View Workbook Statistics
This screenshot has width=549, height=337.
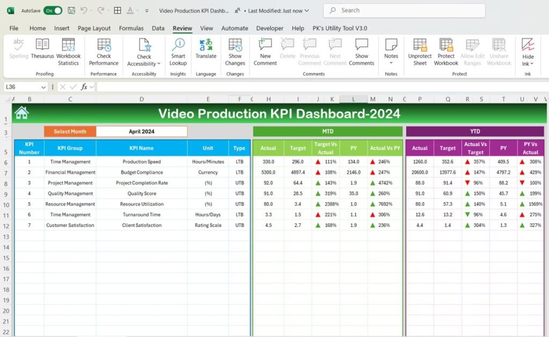pyautogui.click(x=68, y=51)
